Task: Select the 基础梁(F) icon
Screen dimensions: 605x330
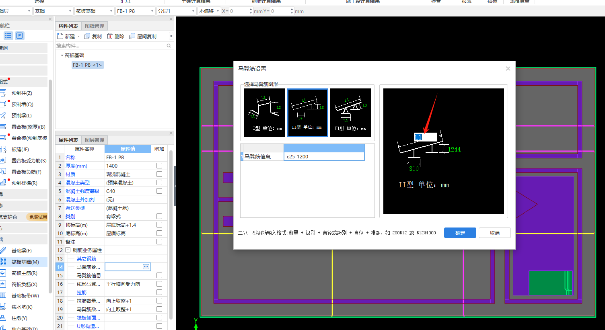Action: (3, 250)
